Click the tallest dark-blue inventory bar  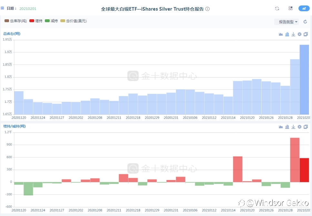click(x=304, y=79)
